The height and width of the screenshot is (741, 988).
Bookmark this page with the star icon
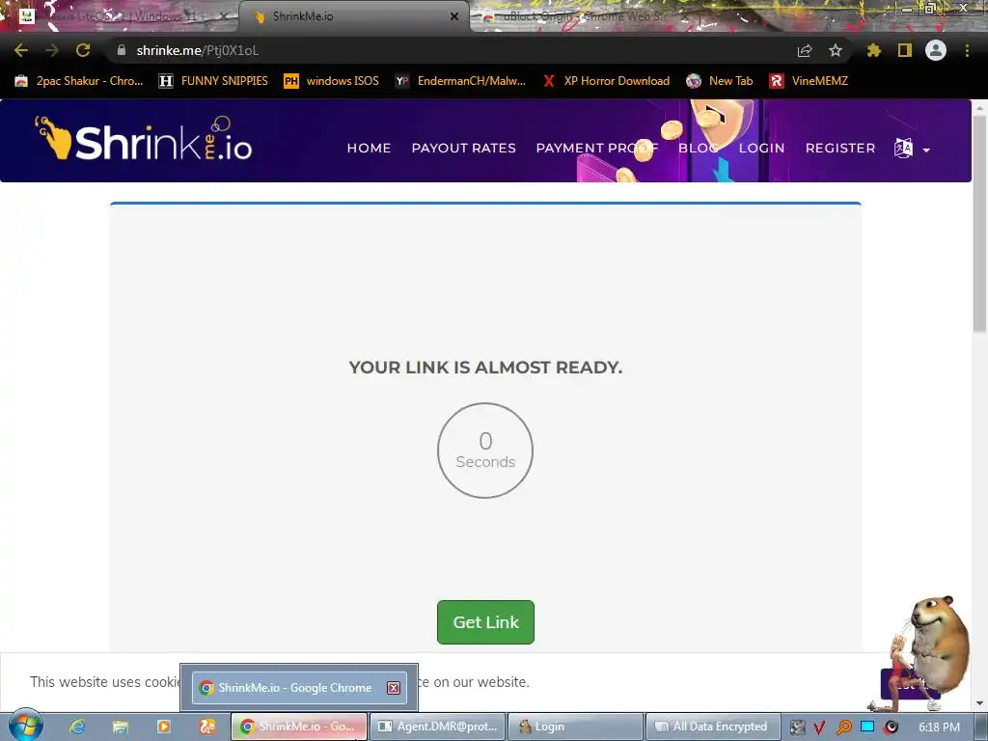836,50
